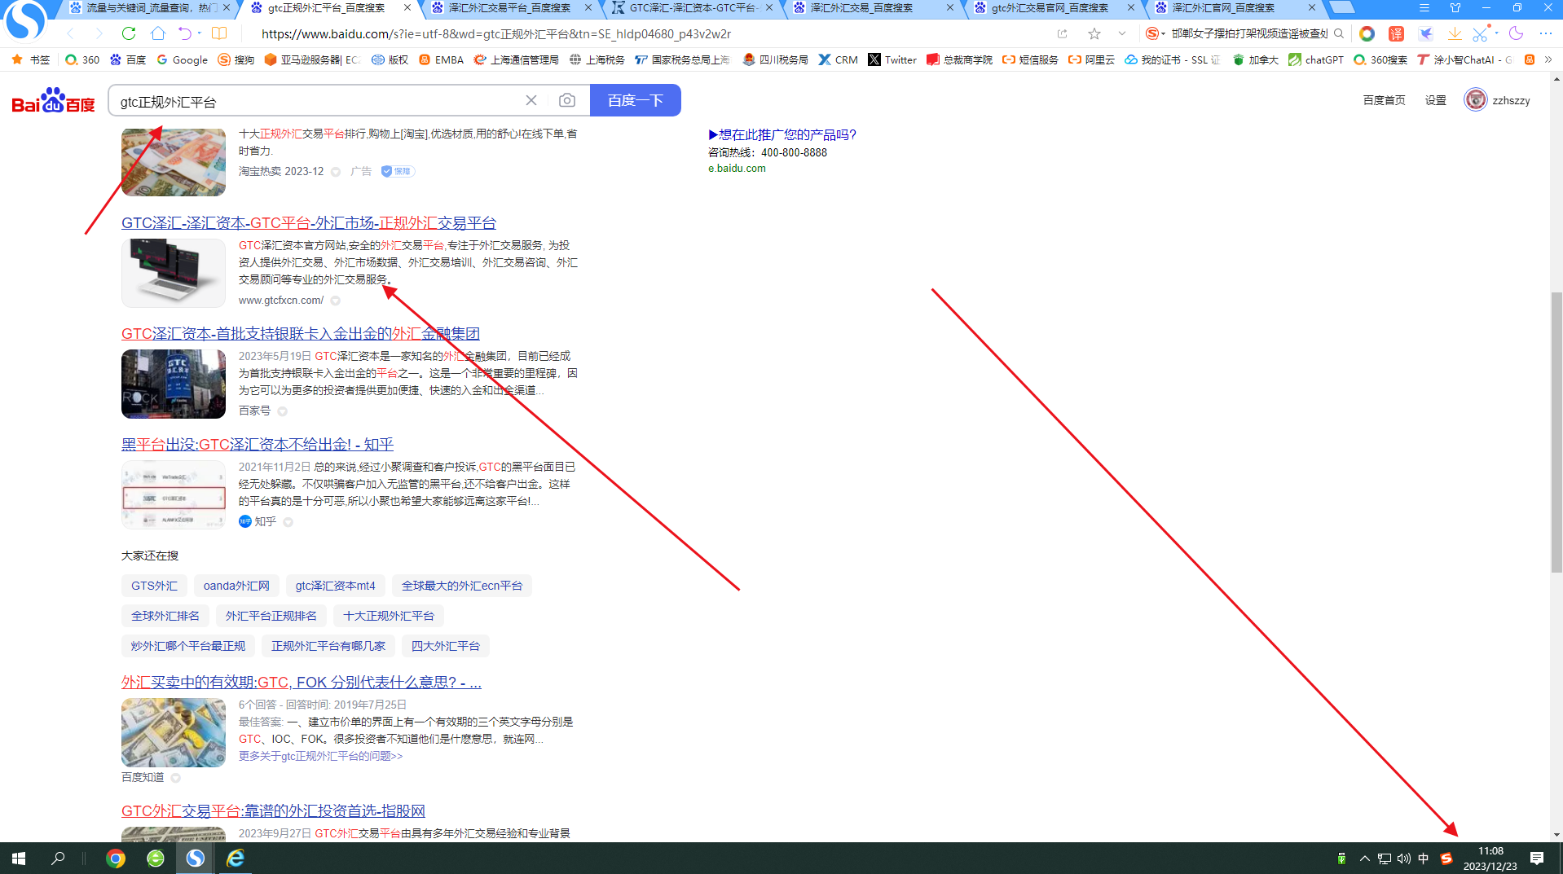Reload the page with the green refresh icon
This screenshot has width=1563, height=874.
coord(129,33)
